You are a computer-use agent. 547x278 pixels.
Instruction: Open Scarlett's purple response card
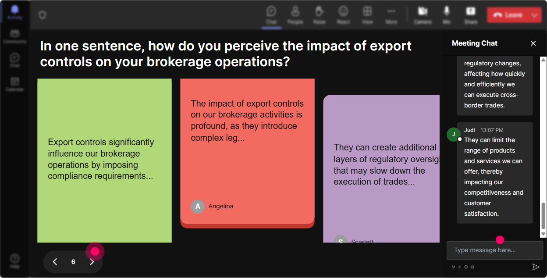click(381, 169)
